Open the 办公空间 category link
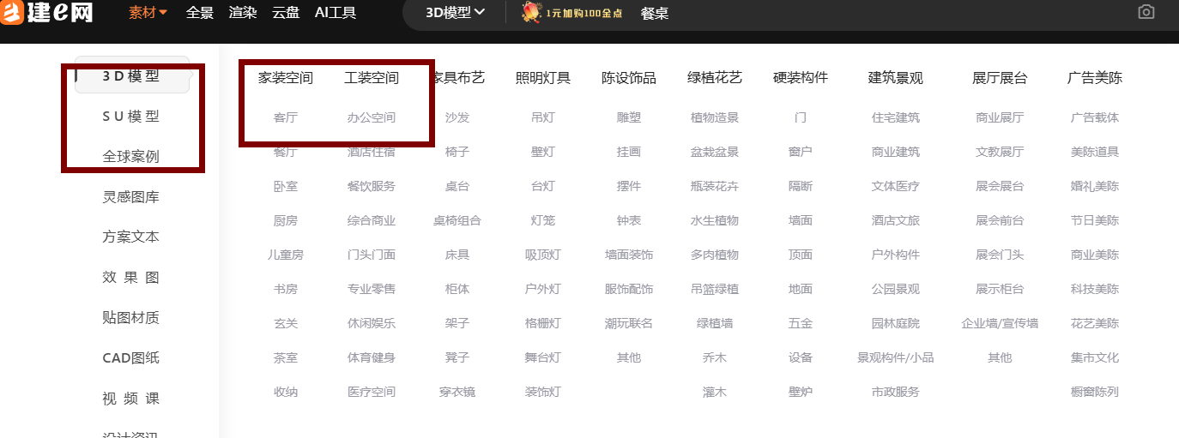1179x438 pixels. [x=372, y=117]
